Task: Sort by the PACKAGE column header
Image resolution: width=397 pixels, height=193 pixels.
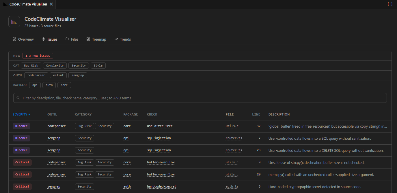Action: pos(131,114)
